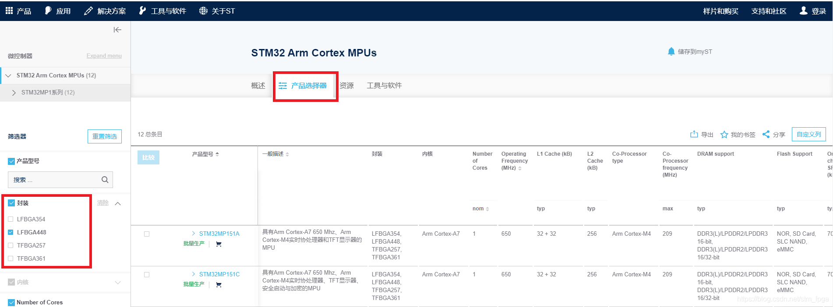Click the 12 总条目 count text
Screen dimensions: 833x307
click(x=150, y=134)
